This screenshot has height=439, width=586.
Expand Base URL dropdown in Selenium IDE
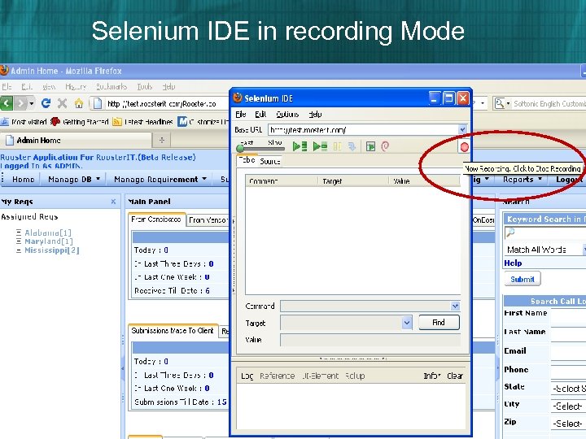tap(462, 129)
